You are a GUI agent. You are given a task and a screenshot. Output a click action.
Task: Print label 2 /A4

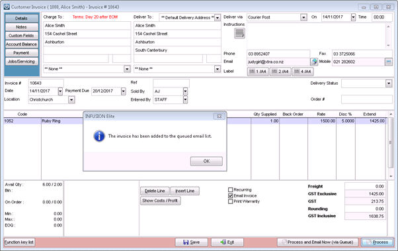click(x=280, y=72)
